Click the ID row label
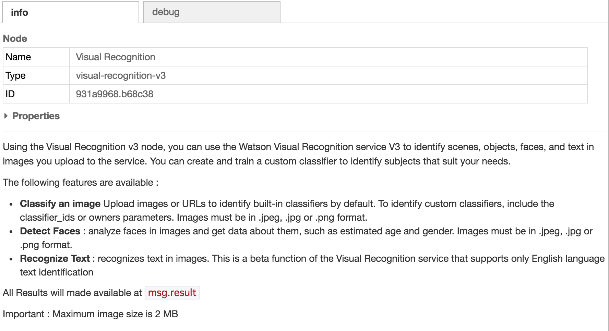 pos(11,94)
